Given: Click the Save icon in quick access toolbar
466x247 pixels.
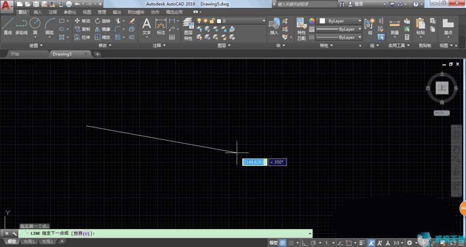Looking at the screenshot, I should [x=36, y=4].
